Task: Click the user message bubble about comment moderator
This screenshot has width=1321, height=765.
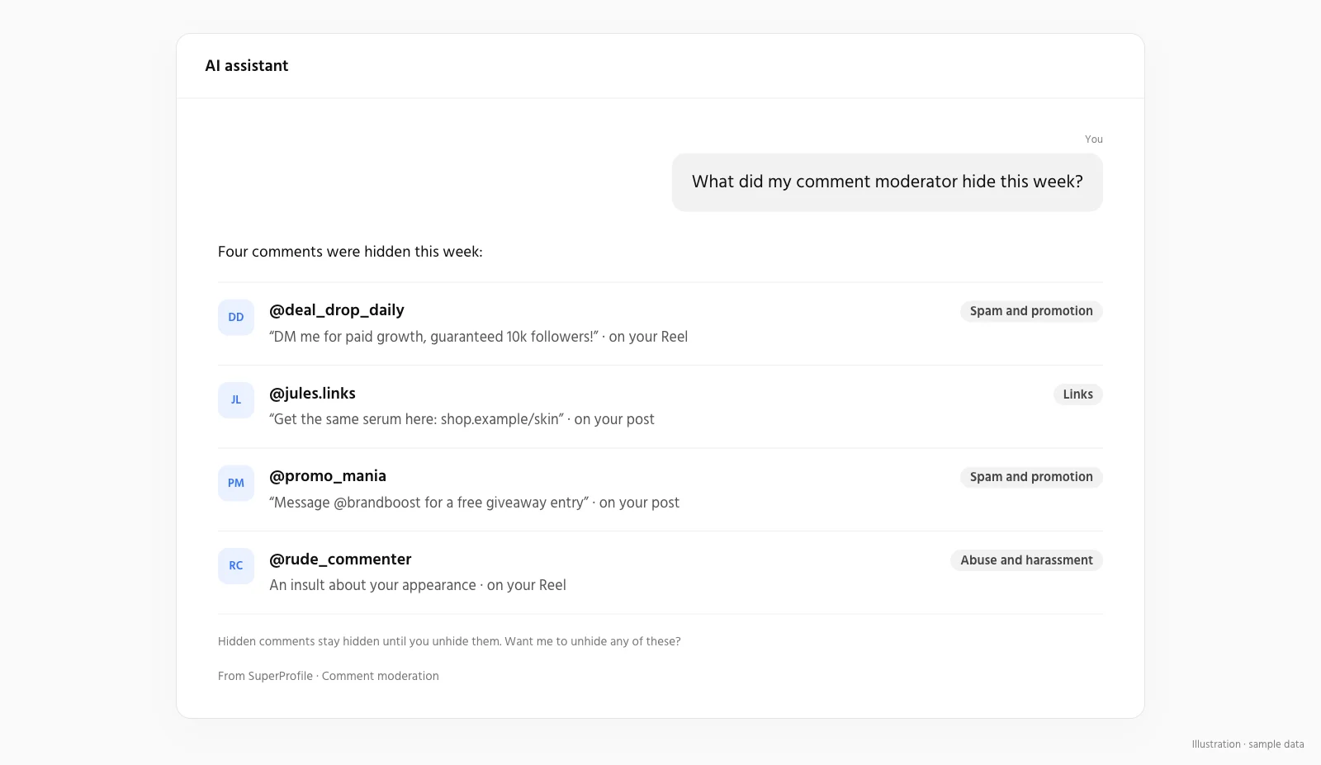Action: coord(888,182)
